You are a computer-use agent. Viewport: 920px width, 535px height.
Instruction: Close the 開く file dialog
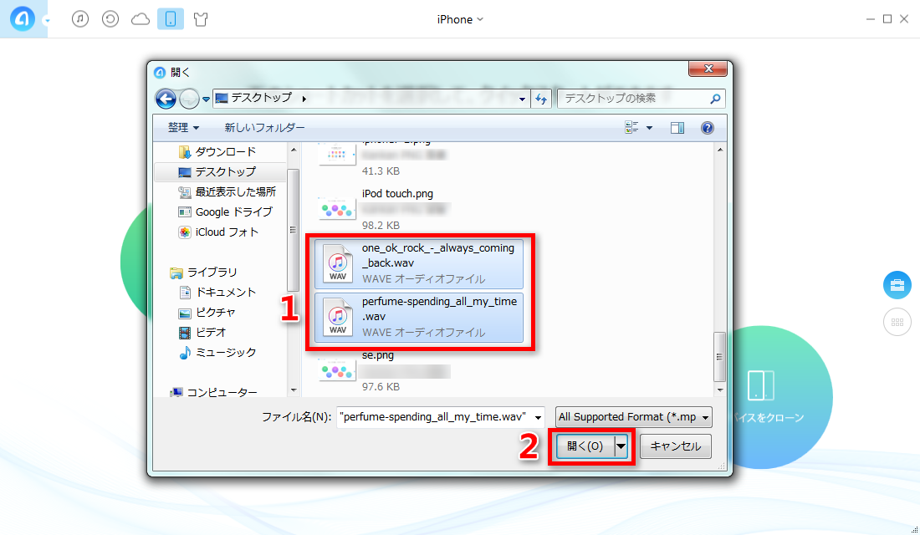pyautogui.click(x=708, y=69)
